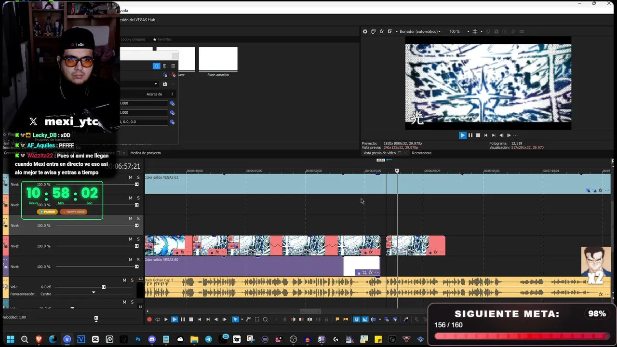This screenshot has width=617, height=347.
Task: Mute the Black Gohan Cap 2 audio track
Action: coord(124,280)
